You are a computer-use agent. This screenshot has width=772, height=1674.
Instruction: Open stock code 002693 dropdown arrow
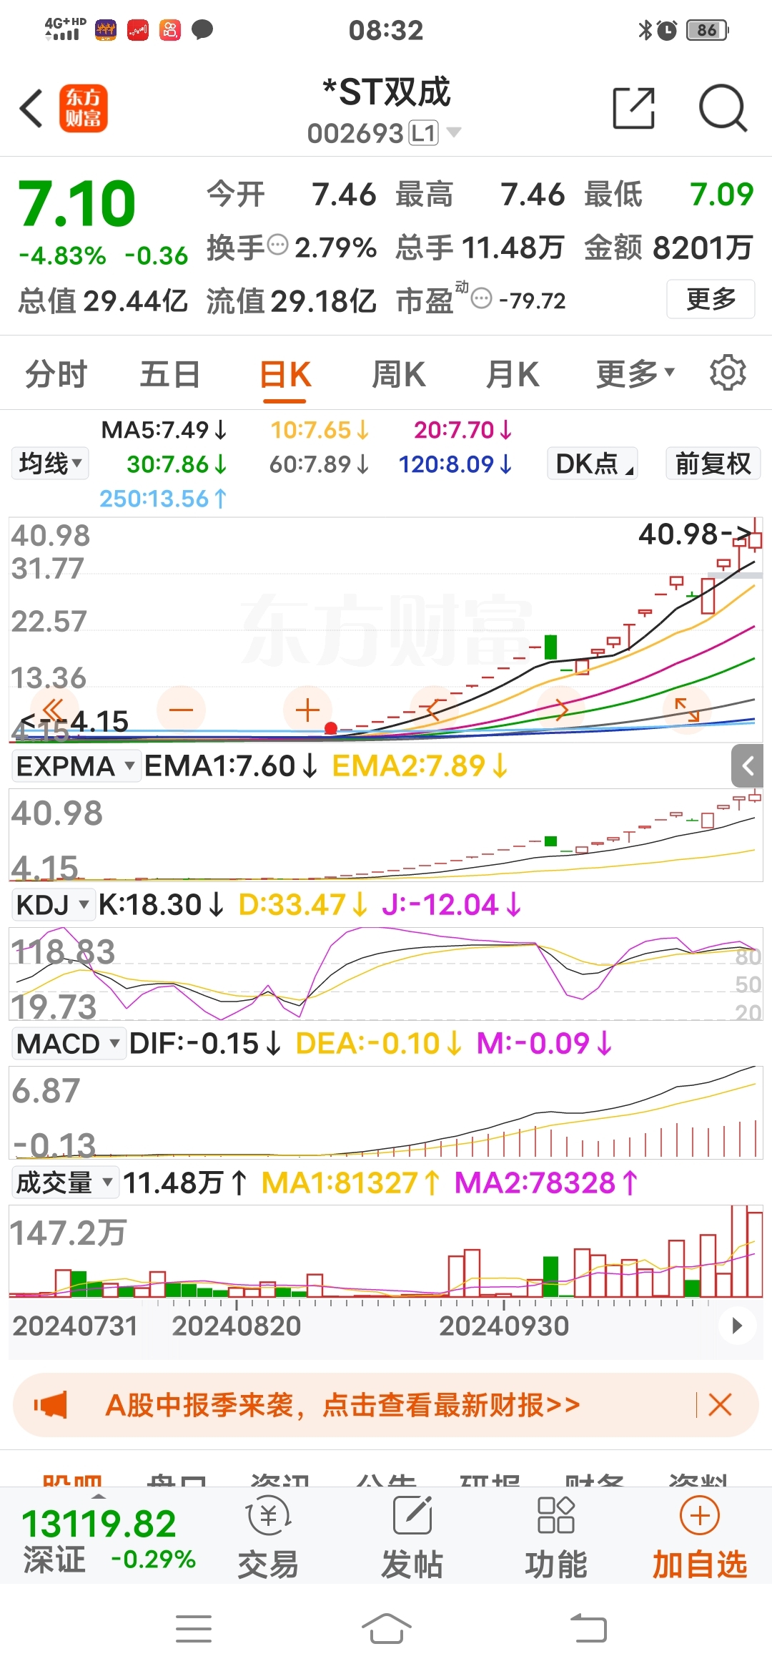(453, 132)
